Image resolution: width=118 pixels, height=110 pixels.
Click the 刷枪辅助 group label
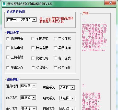13,80
